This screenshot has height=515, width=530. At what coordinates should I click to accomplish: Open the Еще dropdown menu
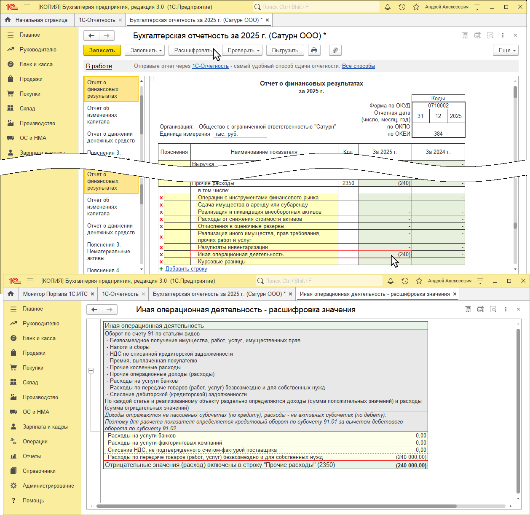click(506, 50)
